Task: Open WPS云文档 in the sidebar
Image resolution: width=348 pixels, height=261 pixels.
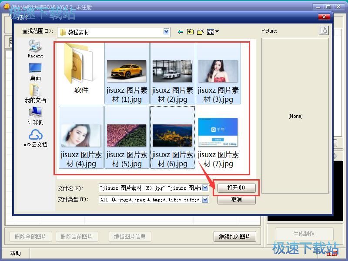Action: coord(36,138)
